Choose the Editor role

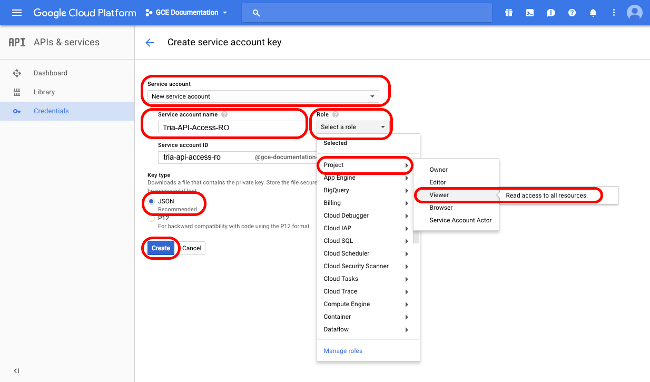456,182
